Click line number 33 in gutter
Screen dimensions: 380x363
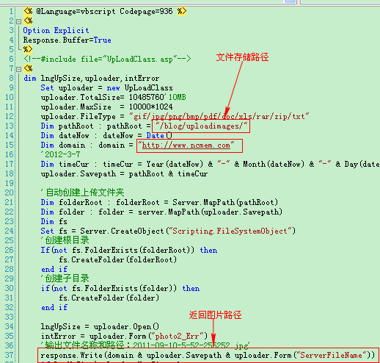10,317
